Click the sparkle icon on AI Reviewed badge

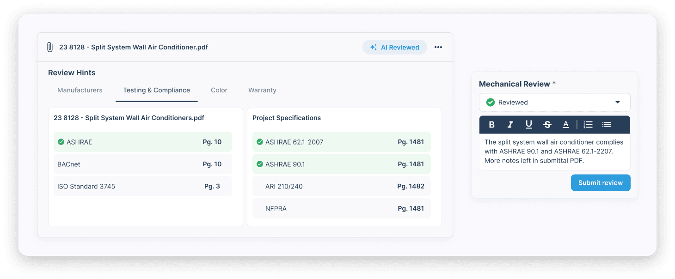[374, 47]
